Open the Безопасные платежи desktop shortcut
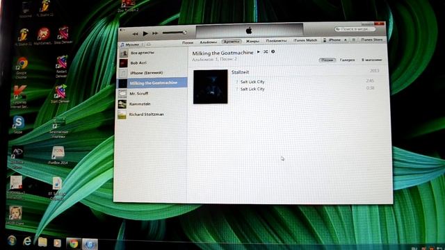This screenshot has height=250, width=445. (58, 128)
